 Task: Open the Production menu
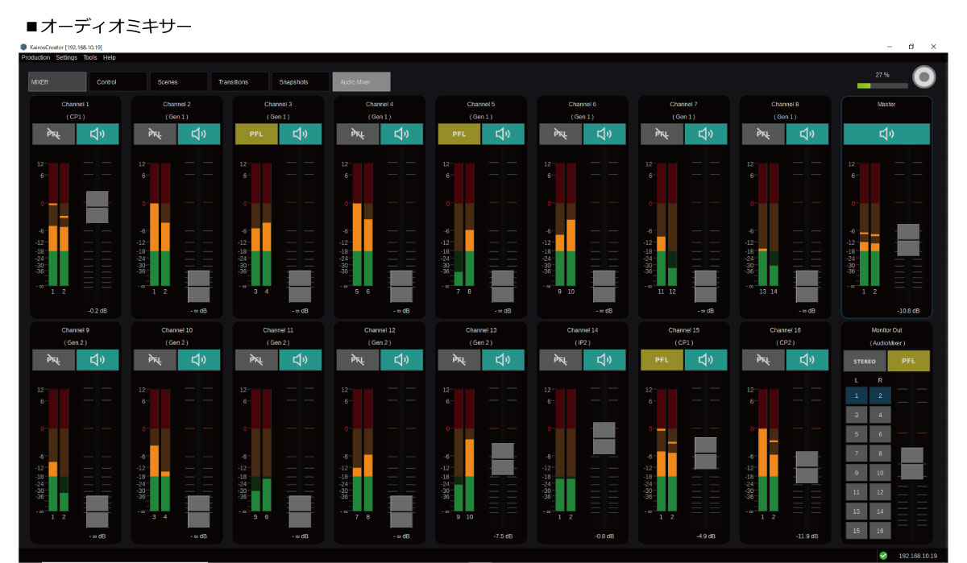[35, 58]
